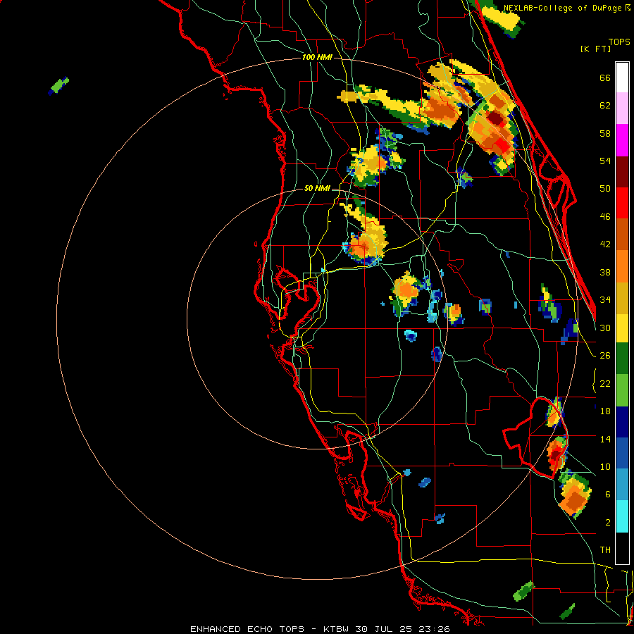Click the Enhanced Echo Tops KTBW caption

[320, 629]
